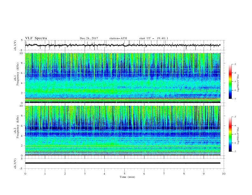Image resolution: width=252 pixels, height=195 pixels.
Task: Click the '-3' label on ch.2 colorbar
Action: click(x=234, y=117)
